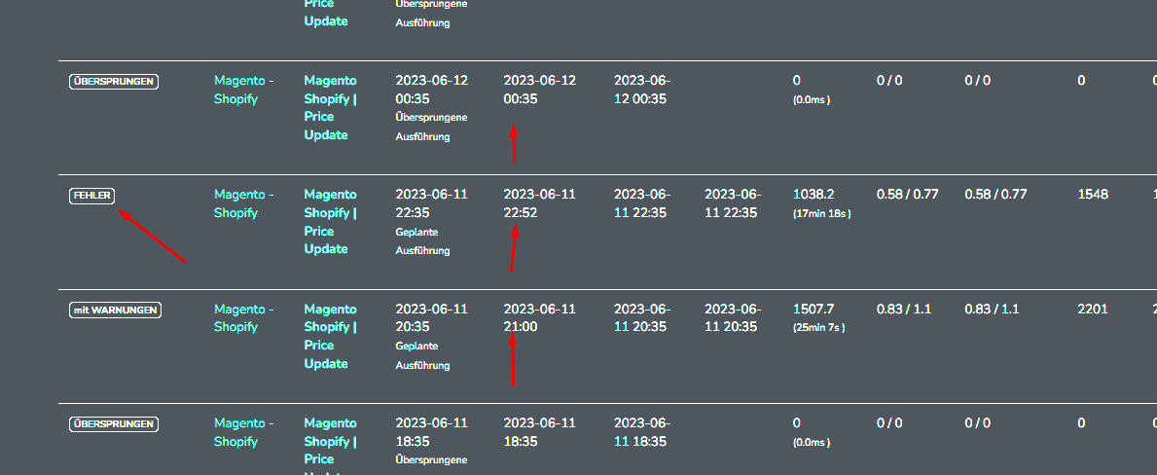Viewport: 1157px width, 475px height.
Task: Click the 0 (0.0ms) cell in 2023-06-12 row
Action: click(x=812, y=89)
